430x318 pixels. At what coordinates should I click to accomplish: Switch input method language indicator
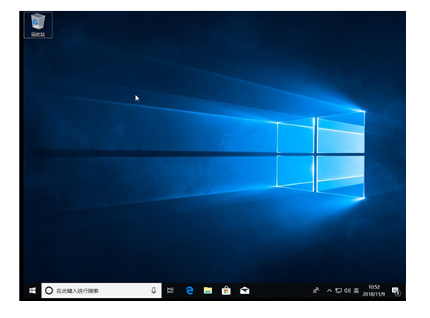point(357,291)
